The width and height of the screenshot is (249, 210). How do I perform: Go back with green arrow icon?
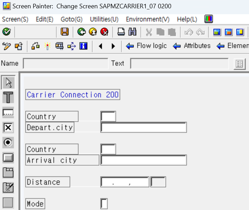click(82, 32)
